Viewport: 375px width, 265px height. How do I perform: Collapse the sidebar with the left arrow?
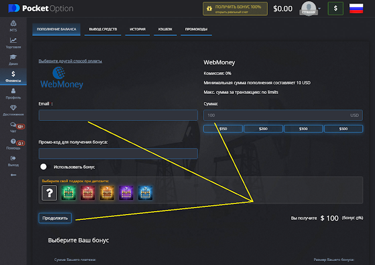[x=13, y=175]
